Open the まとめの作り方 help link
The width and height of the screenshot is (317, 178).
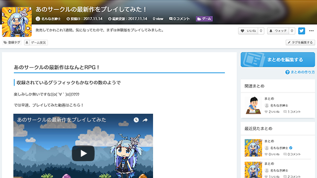pyautogui.click(x=300, y=72)
